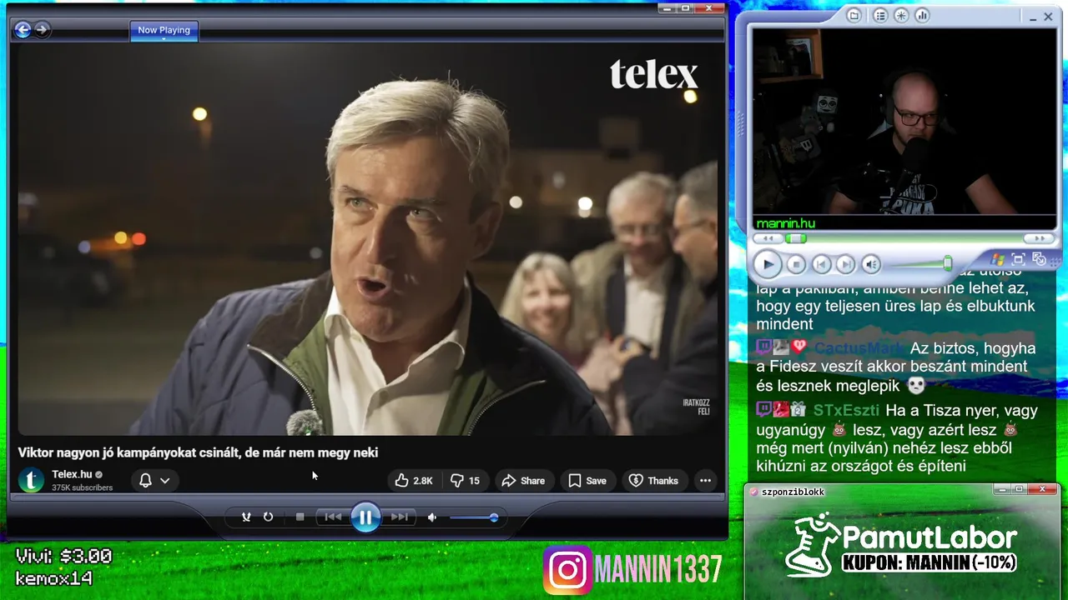Click the PamutLabor sponsor banner
This screenshot has width=1068, height=600.
902,547
